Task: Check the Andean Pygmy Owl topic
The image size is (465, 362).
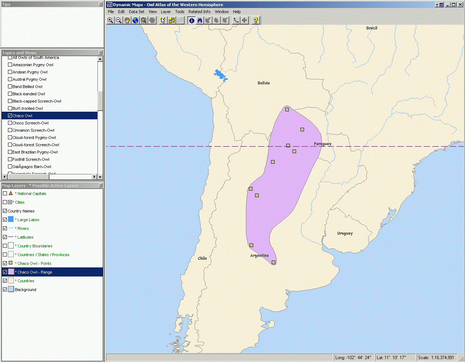Action: click(x=10, y=72)
